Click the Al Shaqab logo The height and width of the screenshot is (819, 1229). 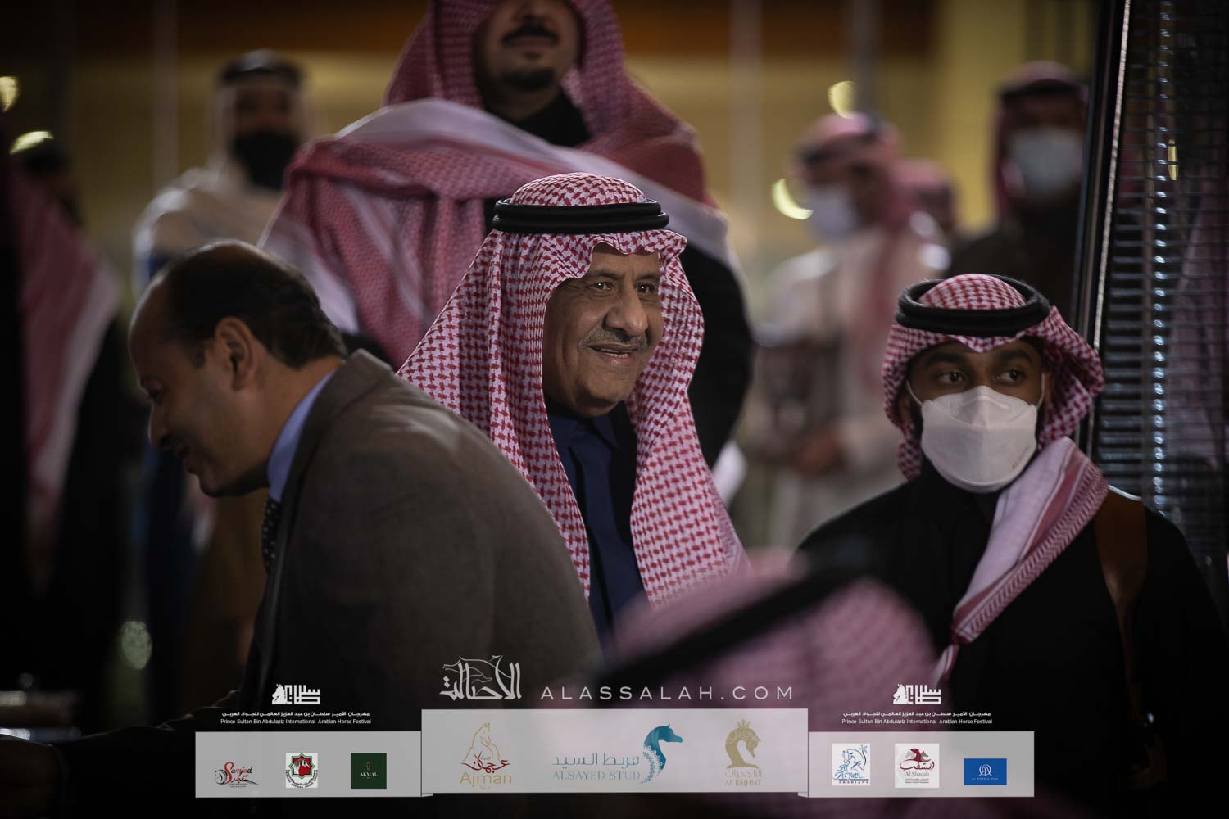[917, 766]
